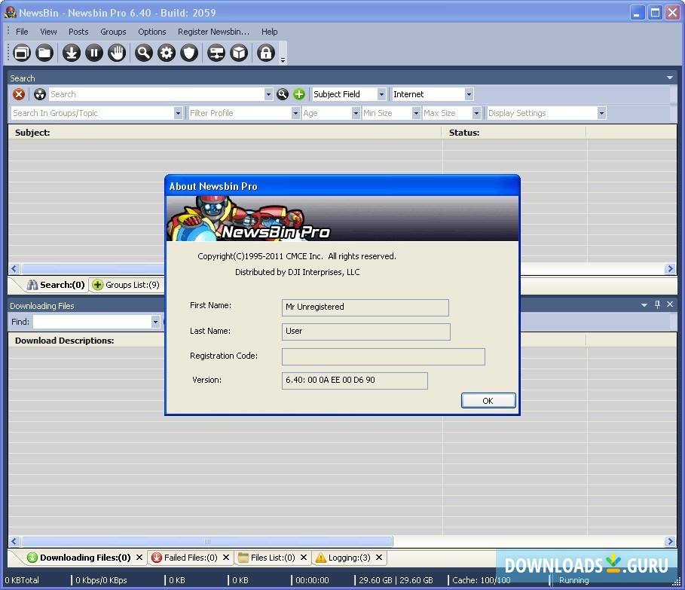The width and height of the screenshot is (685, 590).
Task: Click the Cache: 100/100 status entry
Action: click(x=481, y=580)
